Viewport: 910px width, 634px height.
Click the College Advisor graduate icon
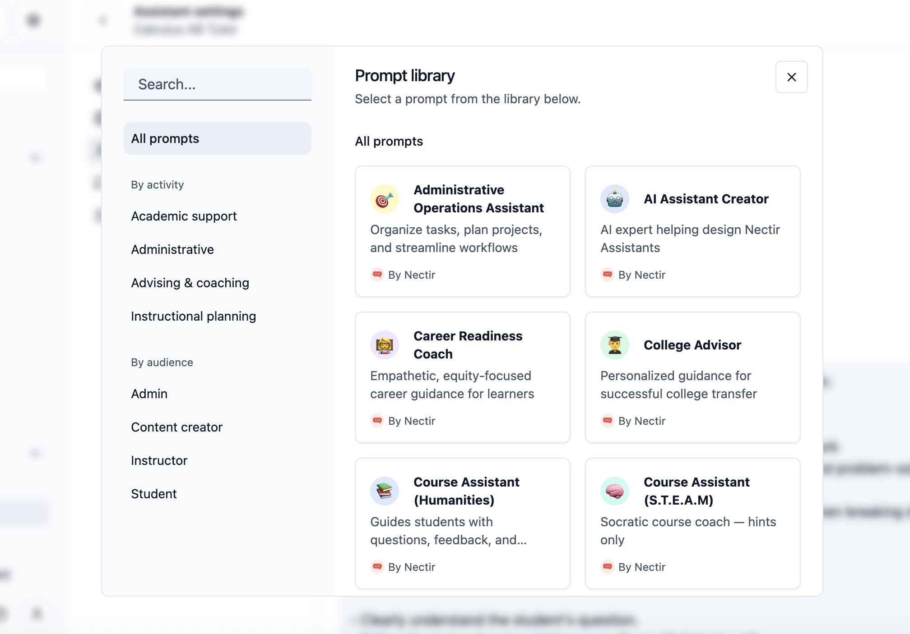click(x=614, y=345)
